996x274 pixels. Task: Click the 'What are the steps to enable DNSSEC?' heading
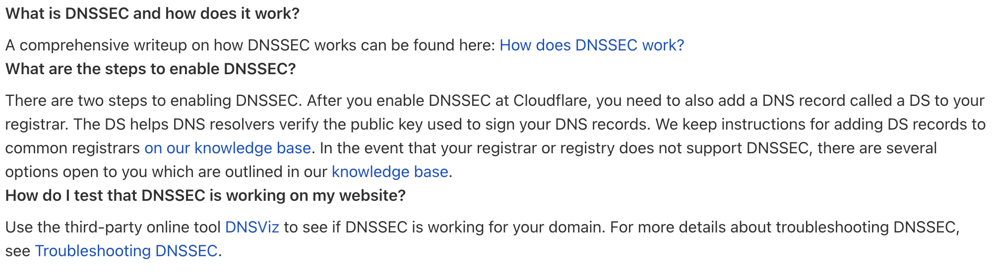coord(150,69)
